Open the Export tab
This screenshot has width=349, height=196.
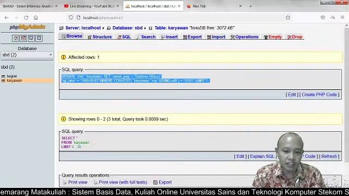point(192,37)
